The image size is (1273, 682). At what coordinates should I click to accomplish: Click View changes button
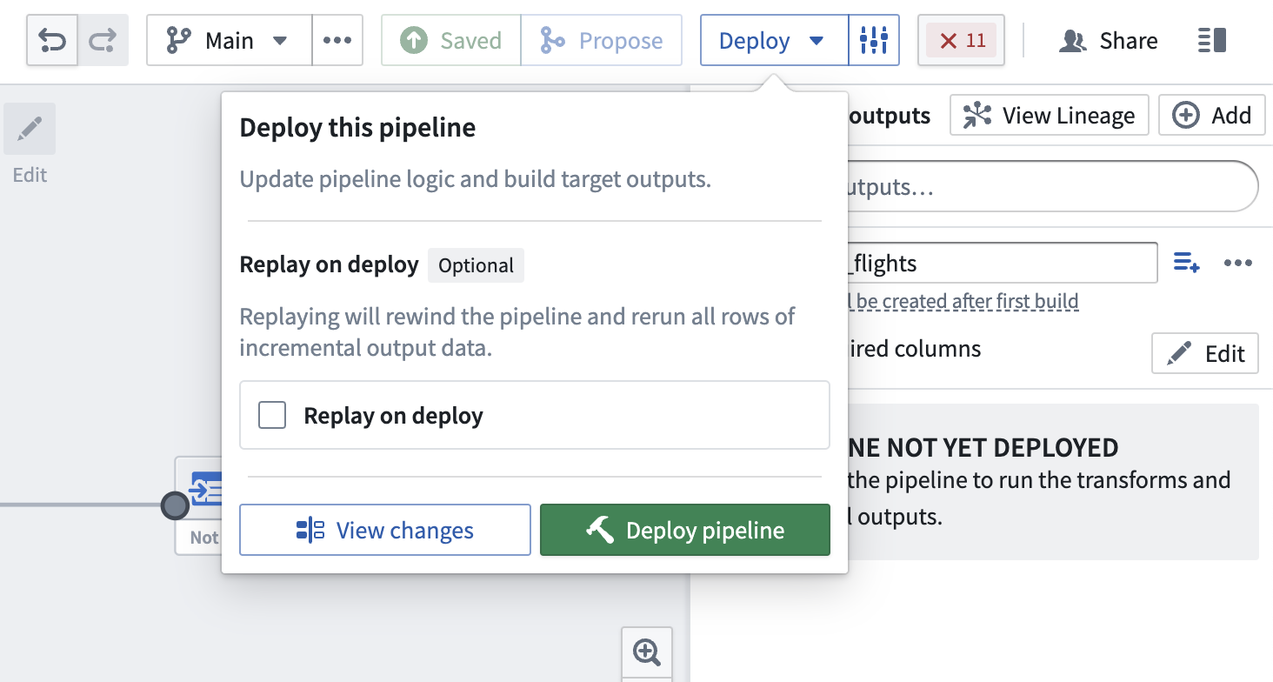point(385,530)
